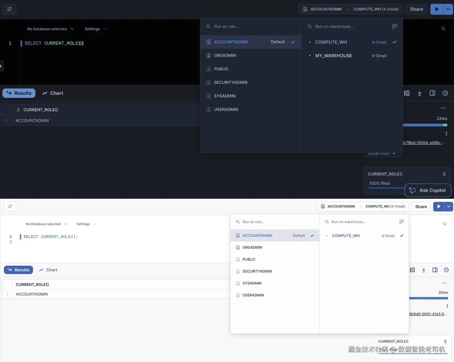The image size is (454, 362).
Task: Open the database selector in dark worksheet
Action: coord(50,29)
